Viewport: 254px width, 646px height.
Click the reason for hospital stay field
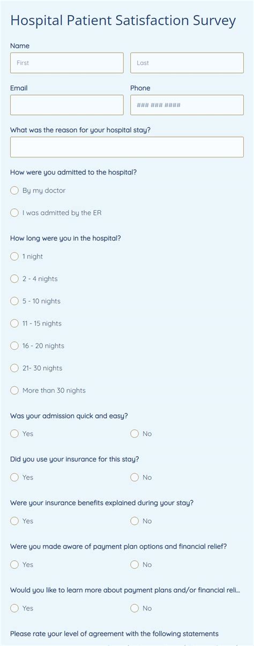point(127,147)
